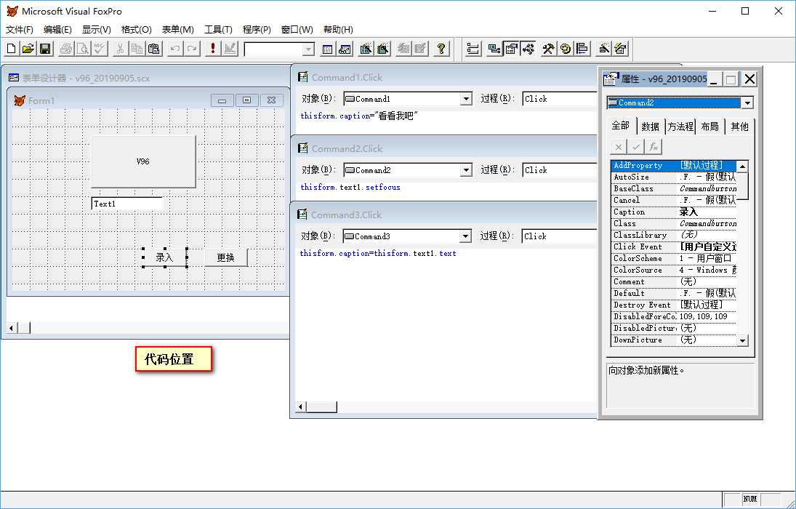Select the 全部 tab in the Properties window
The width and height of the screenshot is (796, 509).
pos(621,126)
